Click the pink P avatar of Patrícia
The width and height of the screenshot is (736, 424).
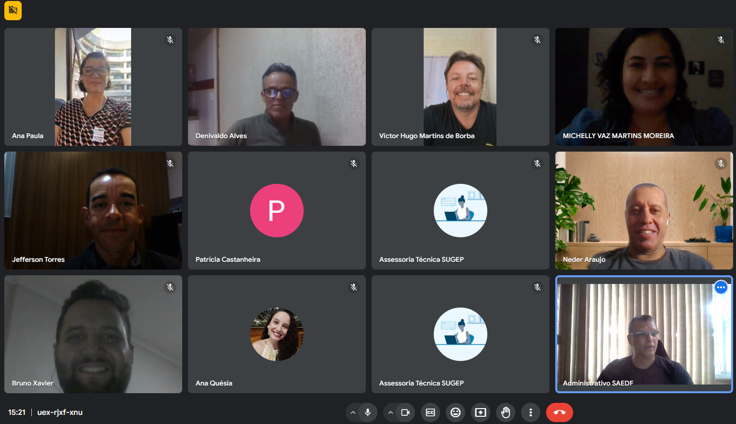(277, 210)
